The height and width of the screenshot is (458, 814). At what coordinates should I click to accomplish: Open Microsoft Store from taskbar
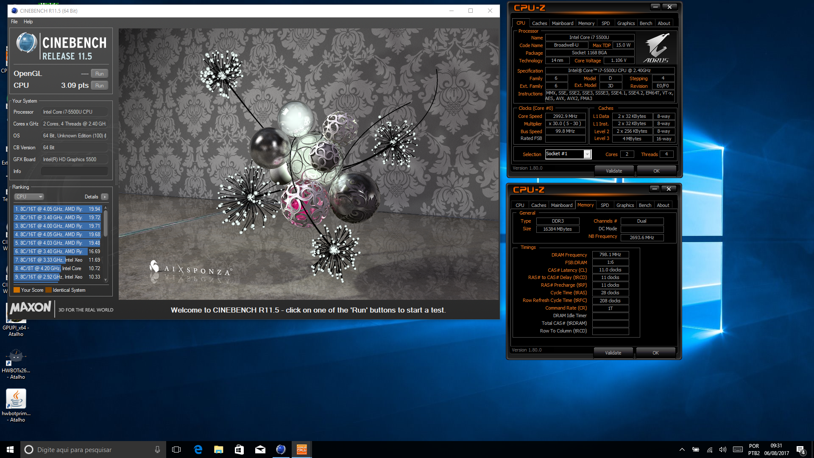click(239, 450)
